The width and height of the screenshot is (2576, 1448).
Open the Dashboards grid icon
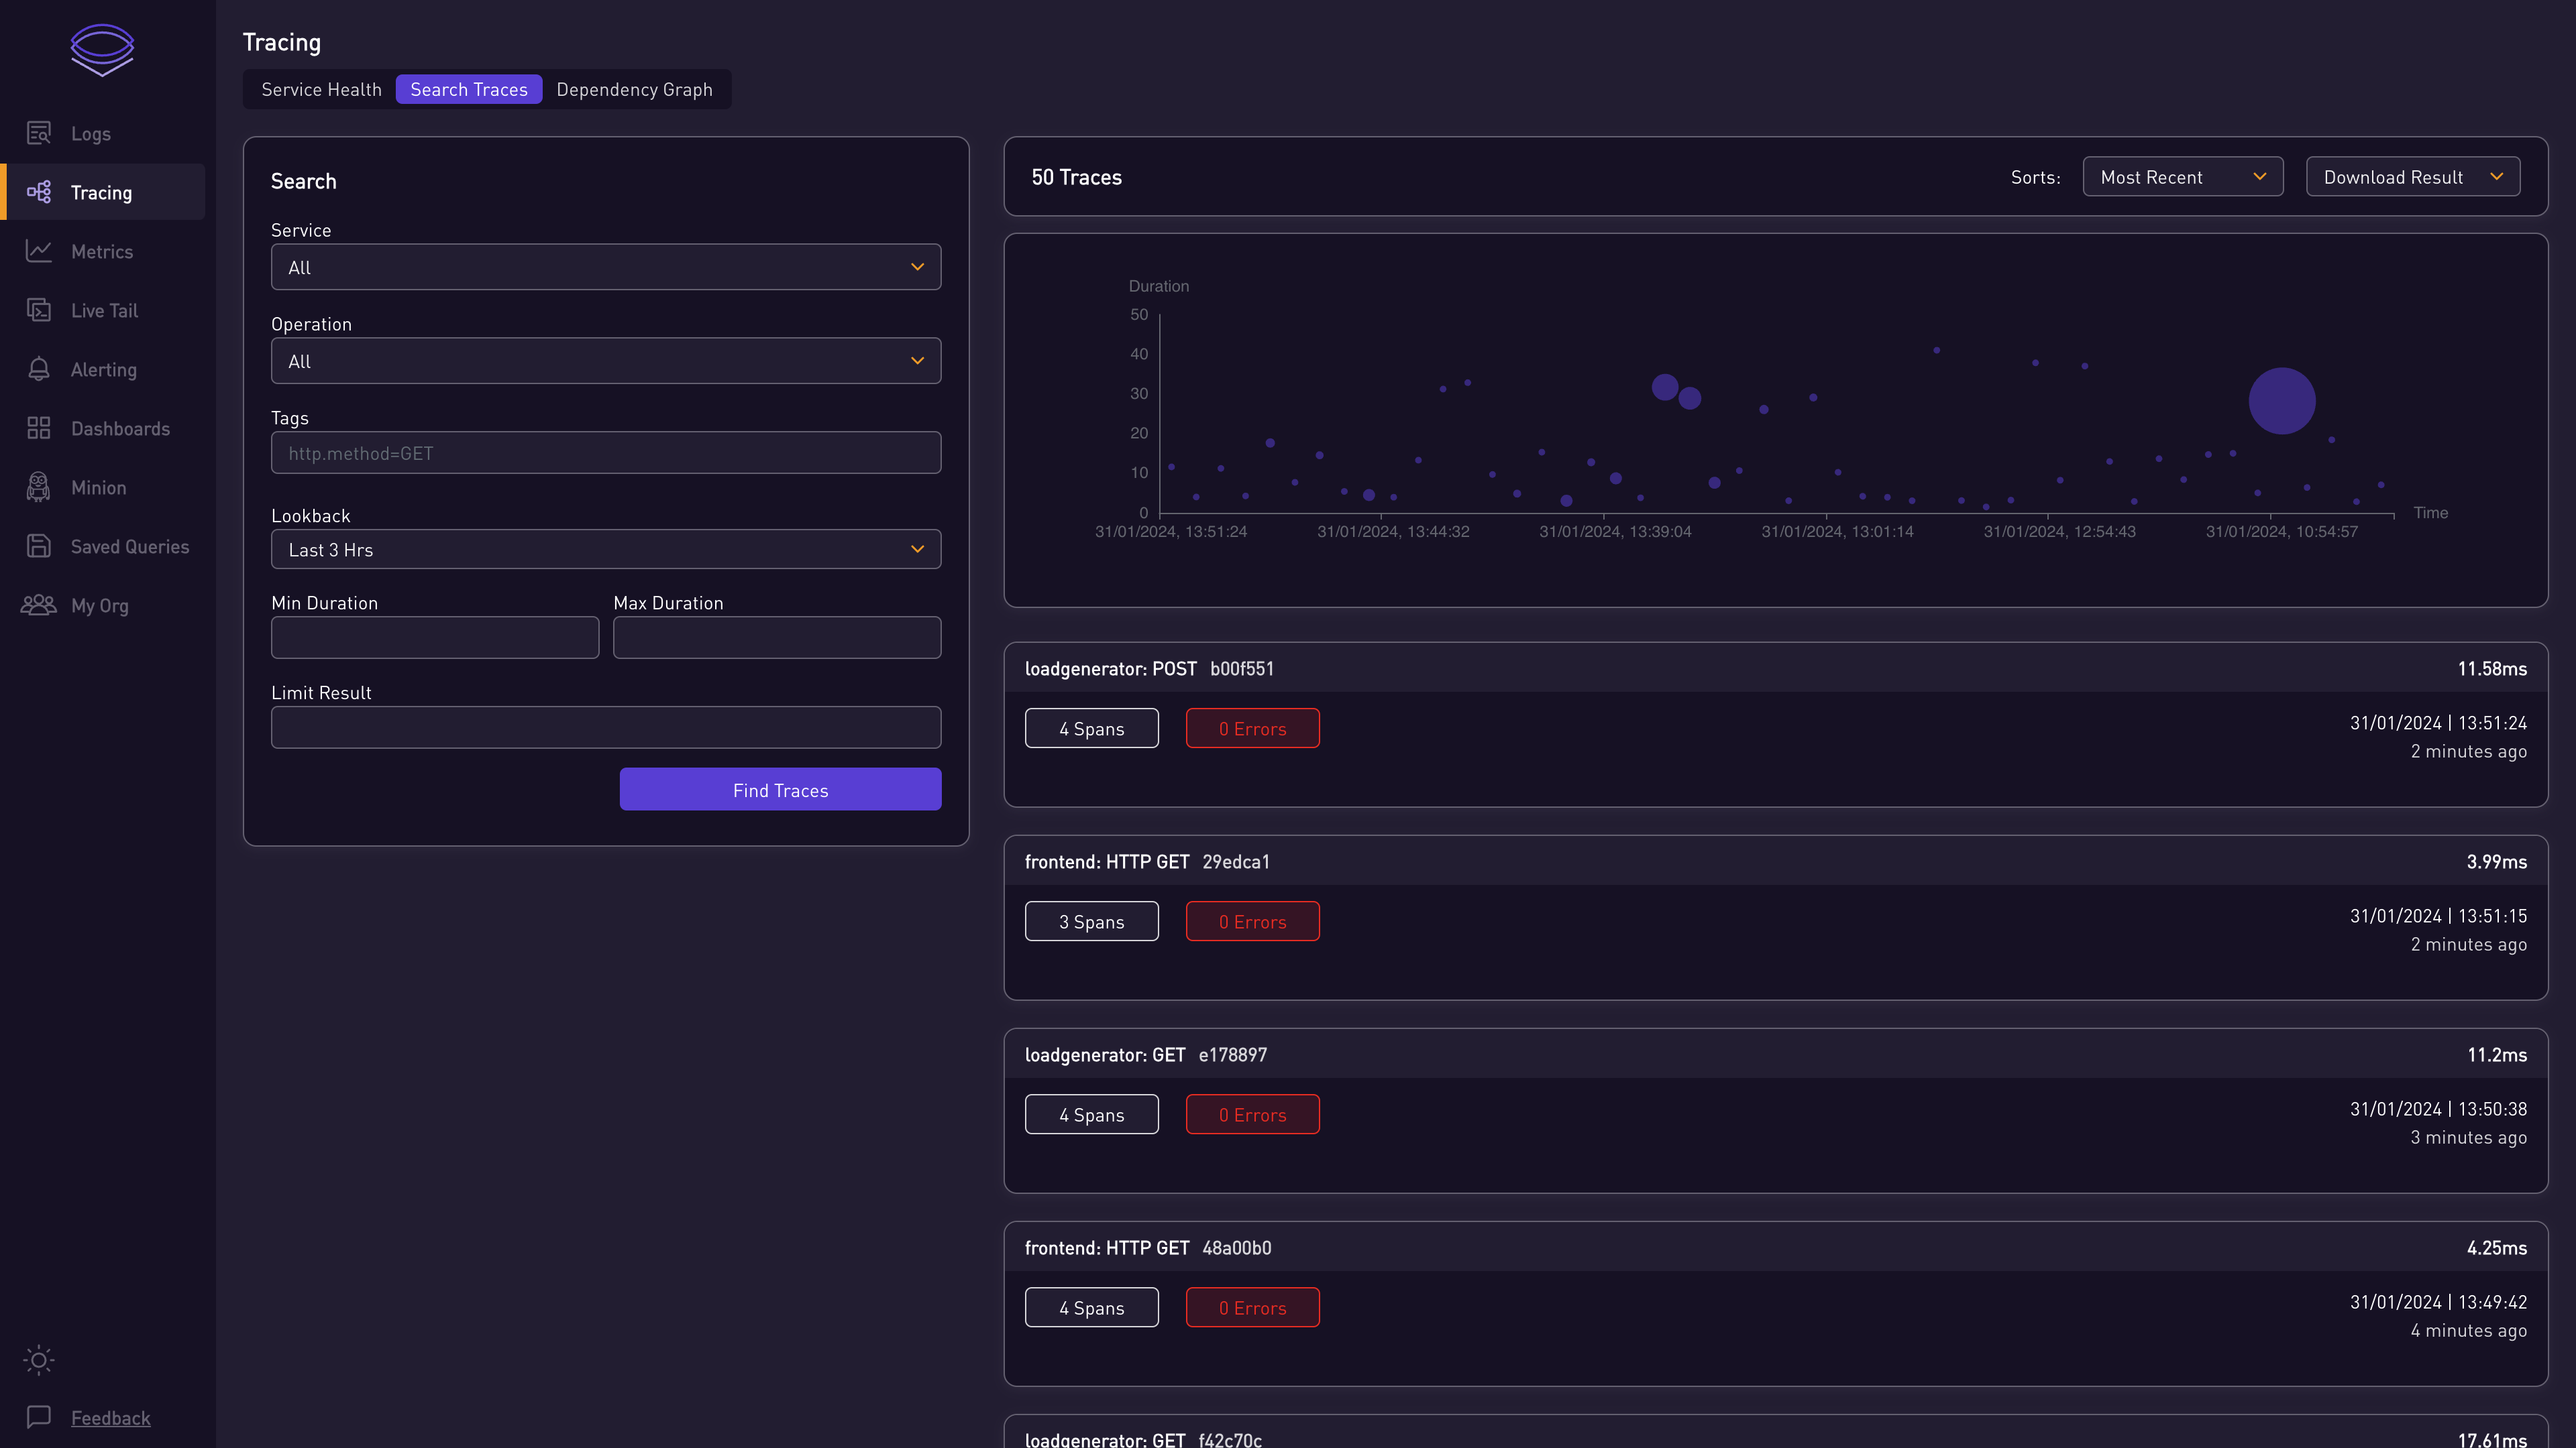coord(39,428)
